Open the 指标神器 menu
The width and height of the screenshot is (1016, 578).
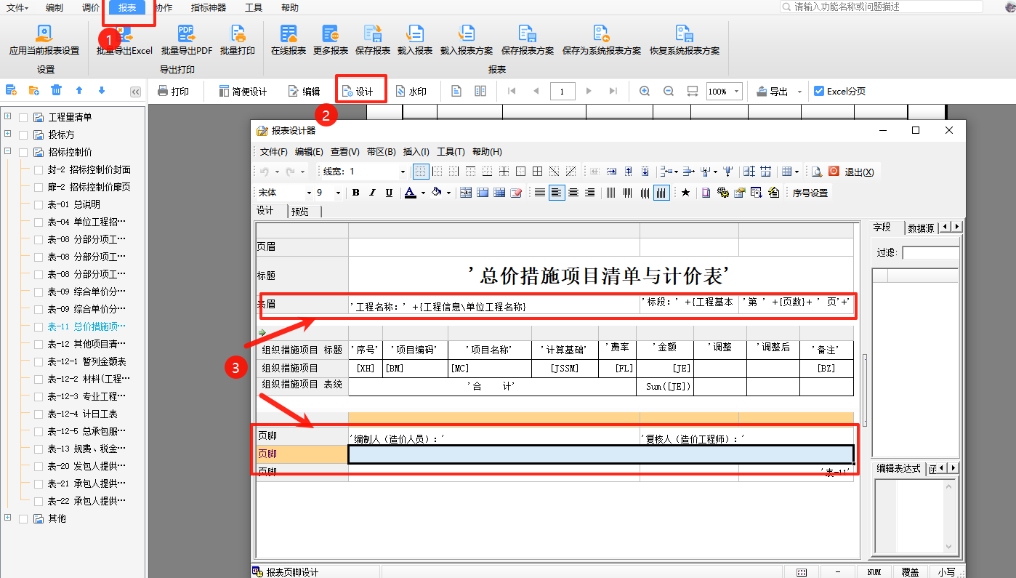[209, 7]
